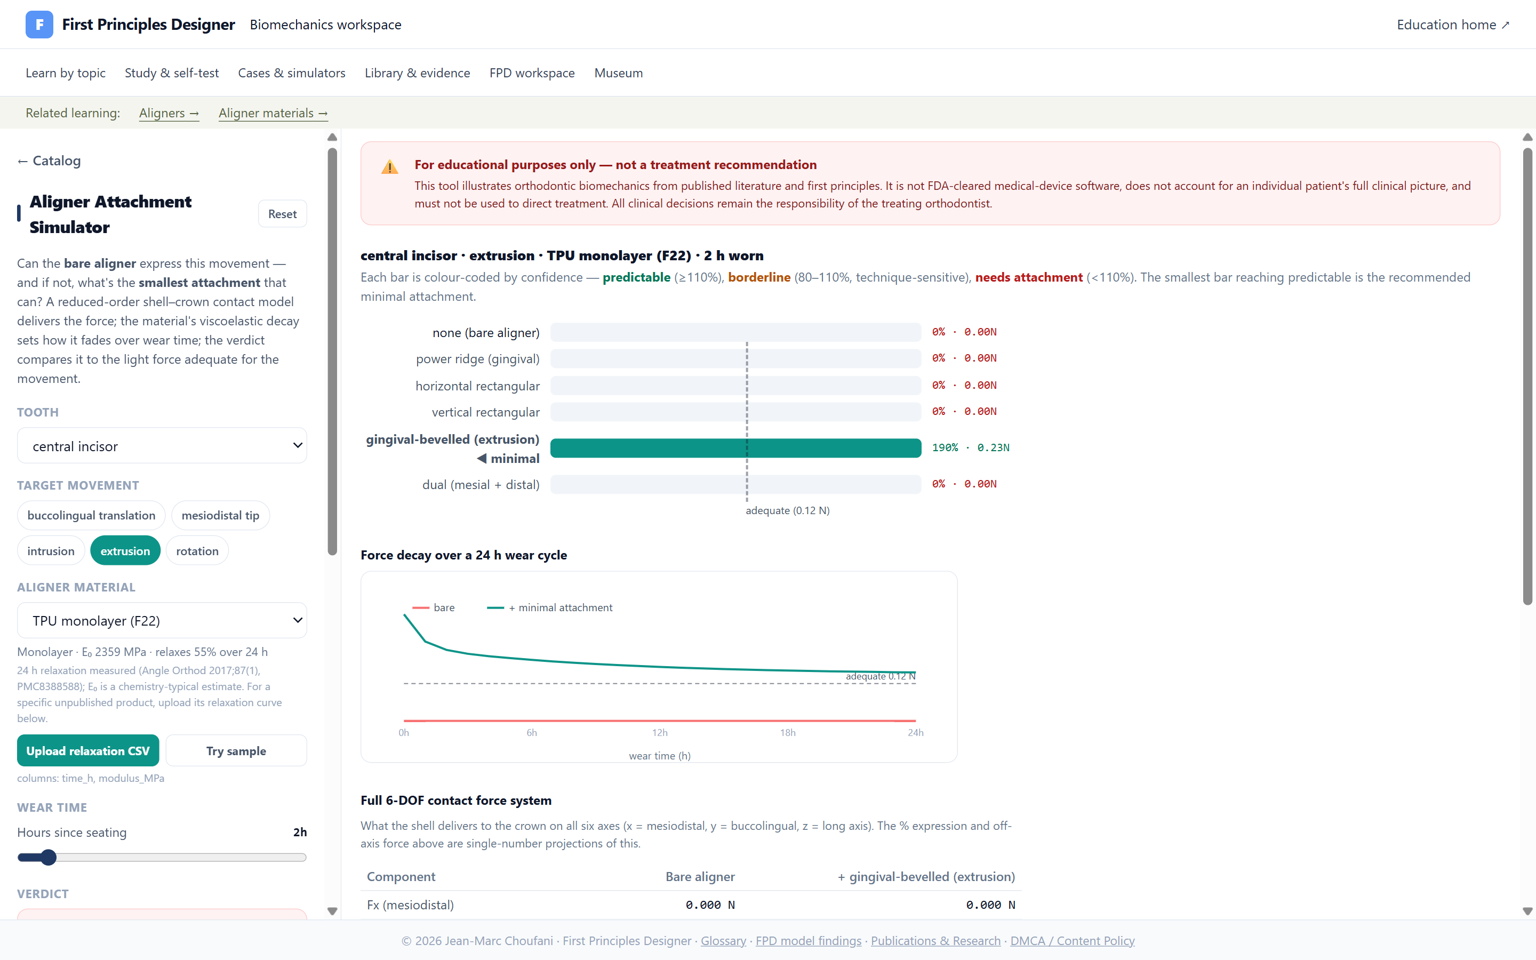Click main panel scroll-up arrow

click(x=1528, y=137)
